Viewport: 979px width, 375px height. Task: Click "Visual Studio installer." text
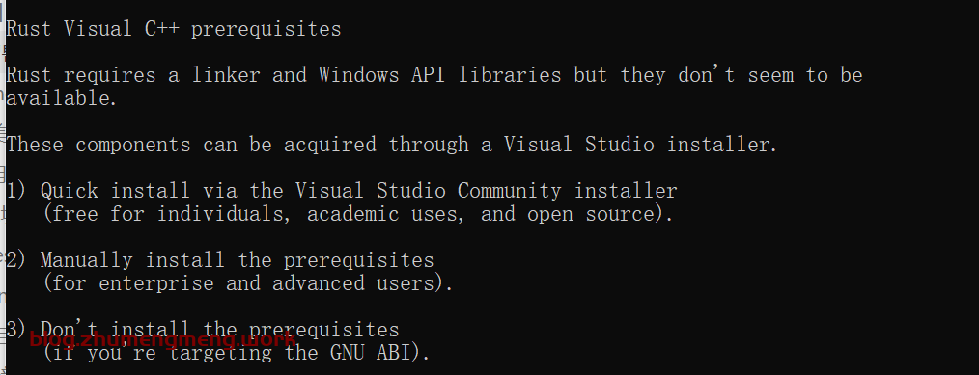640,145
